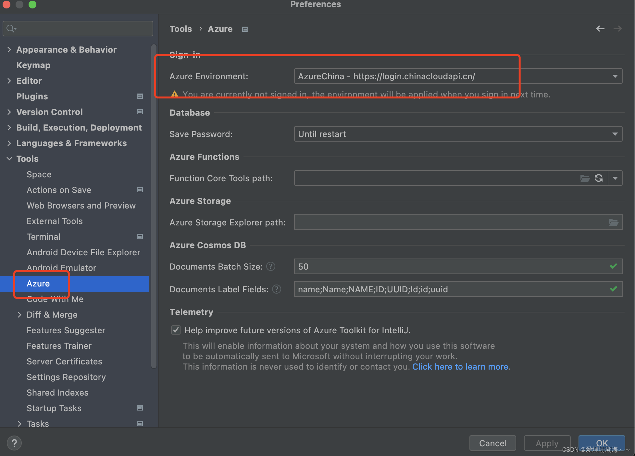Viewport: 635px width, 456px height.
Task: Click help icon next to Documents Batch Size
Action: (271, 267)
